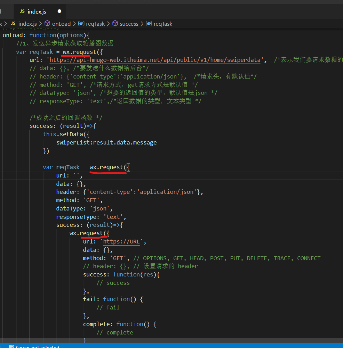
Task: Click the cube icon beside onLoad breadcrumb
Action: pyautogui.click(x=47, y=24)
